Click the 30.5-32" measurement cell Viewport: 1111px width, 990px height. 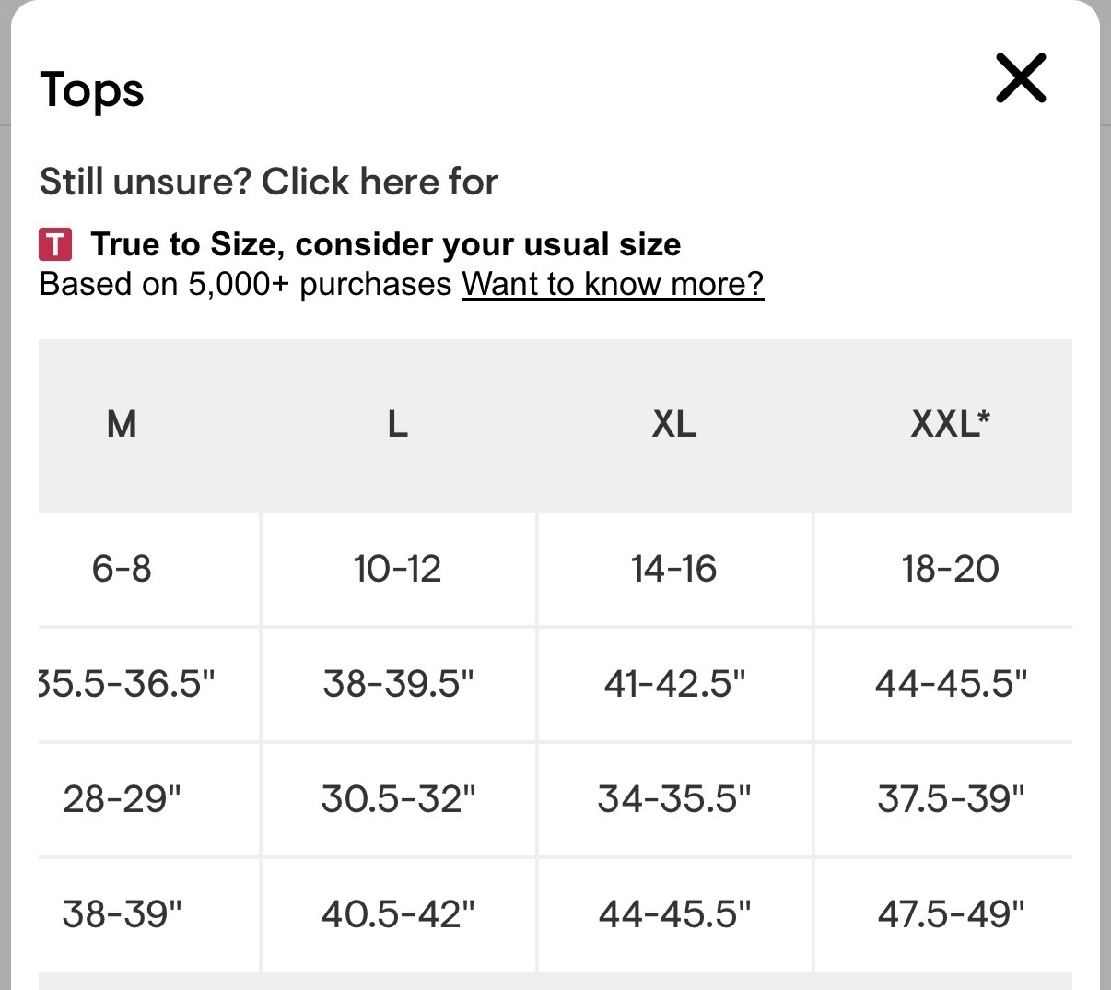click(398, 798)
